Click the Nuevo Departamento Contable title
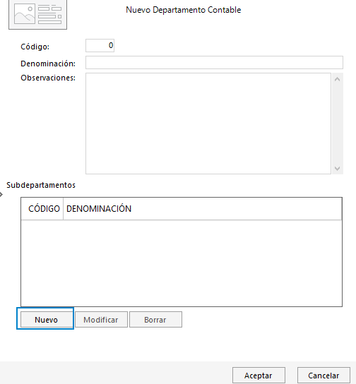This screenshot has height=384, width=356. (x=184, y=10)
